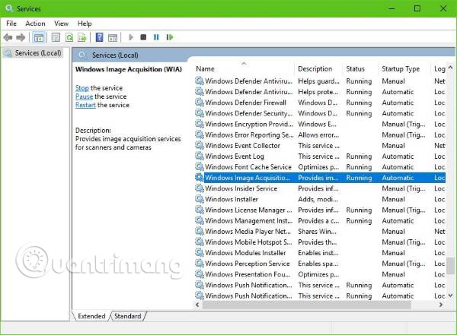Viewport: 457px width, 335px height.
Task: Click 'Enables spa...' description cell
Action: point(318,264)
